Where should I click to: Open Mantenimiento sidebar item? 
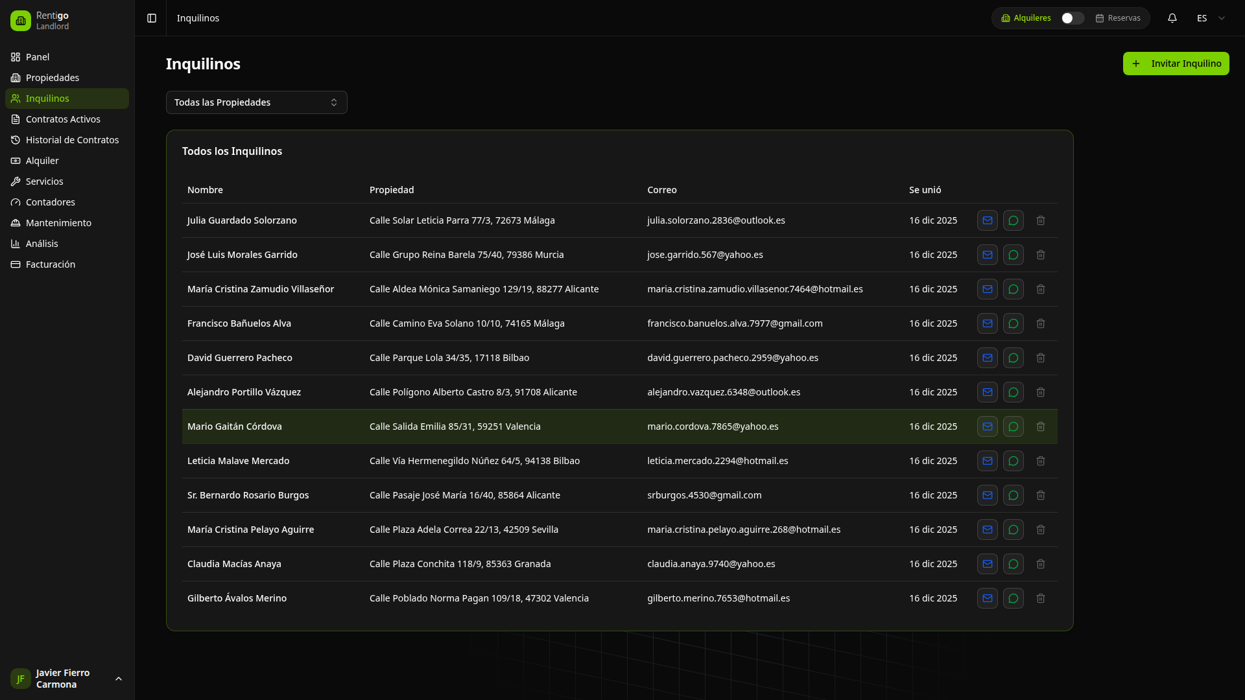[x=58, y=223]
